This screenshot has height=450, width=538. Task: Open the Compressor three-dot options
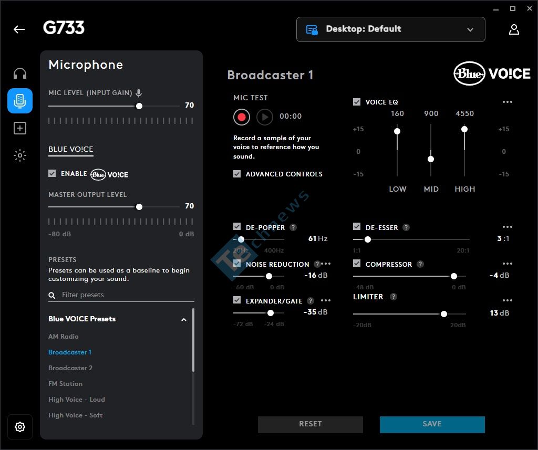pyautogui.click(x=507, y=264)
